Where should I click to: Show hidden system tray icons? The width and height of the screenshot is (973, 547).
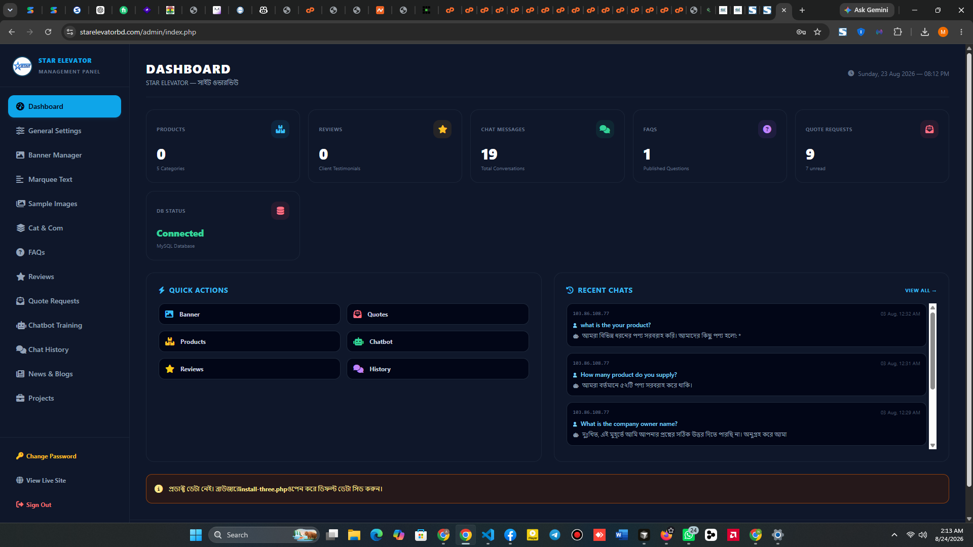coord(894,535)
